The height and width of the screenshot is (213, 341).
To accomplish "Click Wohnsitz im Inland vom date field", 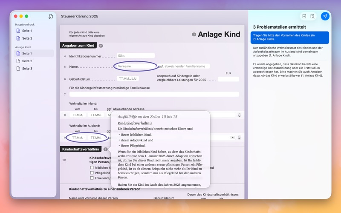I will (78, 115).
